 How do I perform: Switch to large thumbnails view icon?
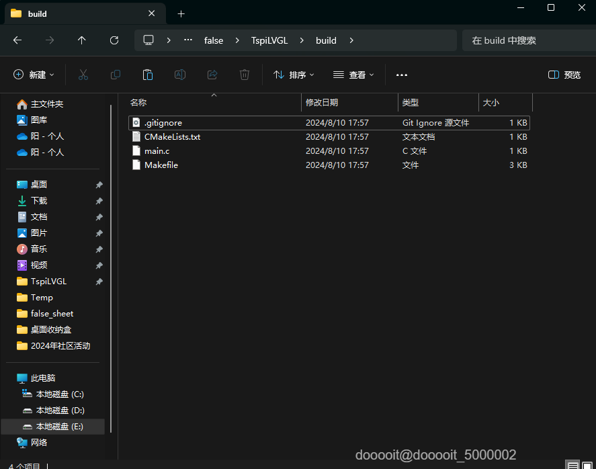(x=587, y=465)
